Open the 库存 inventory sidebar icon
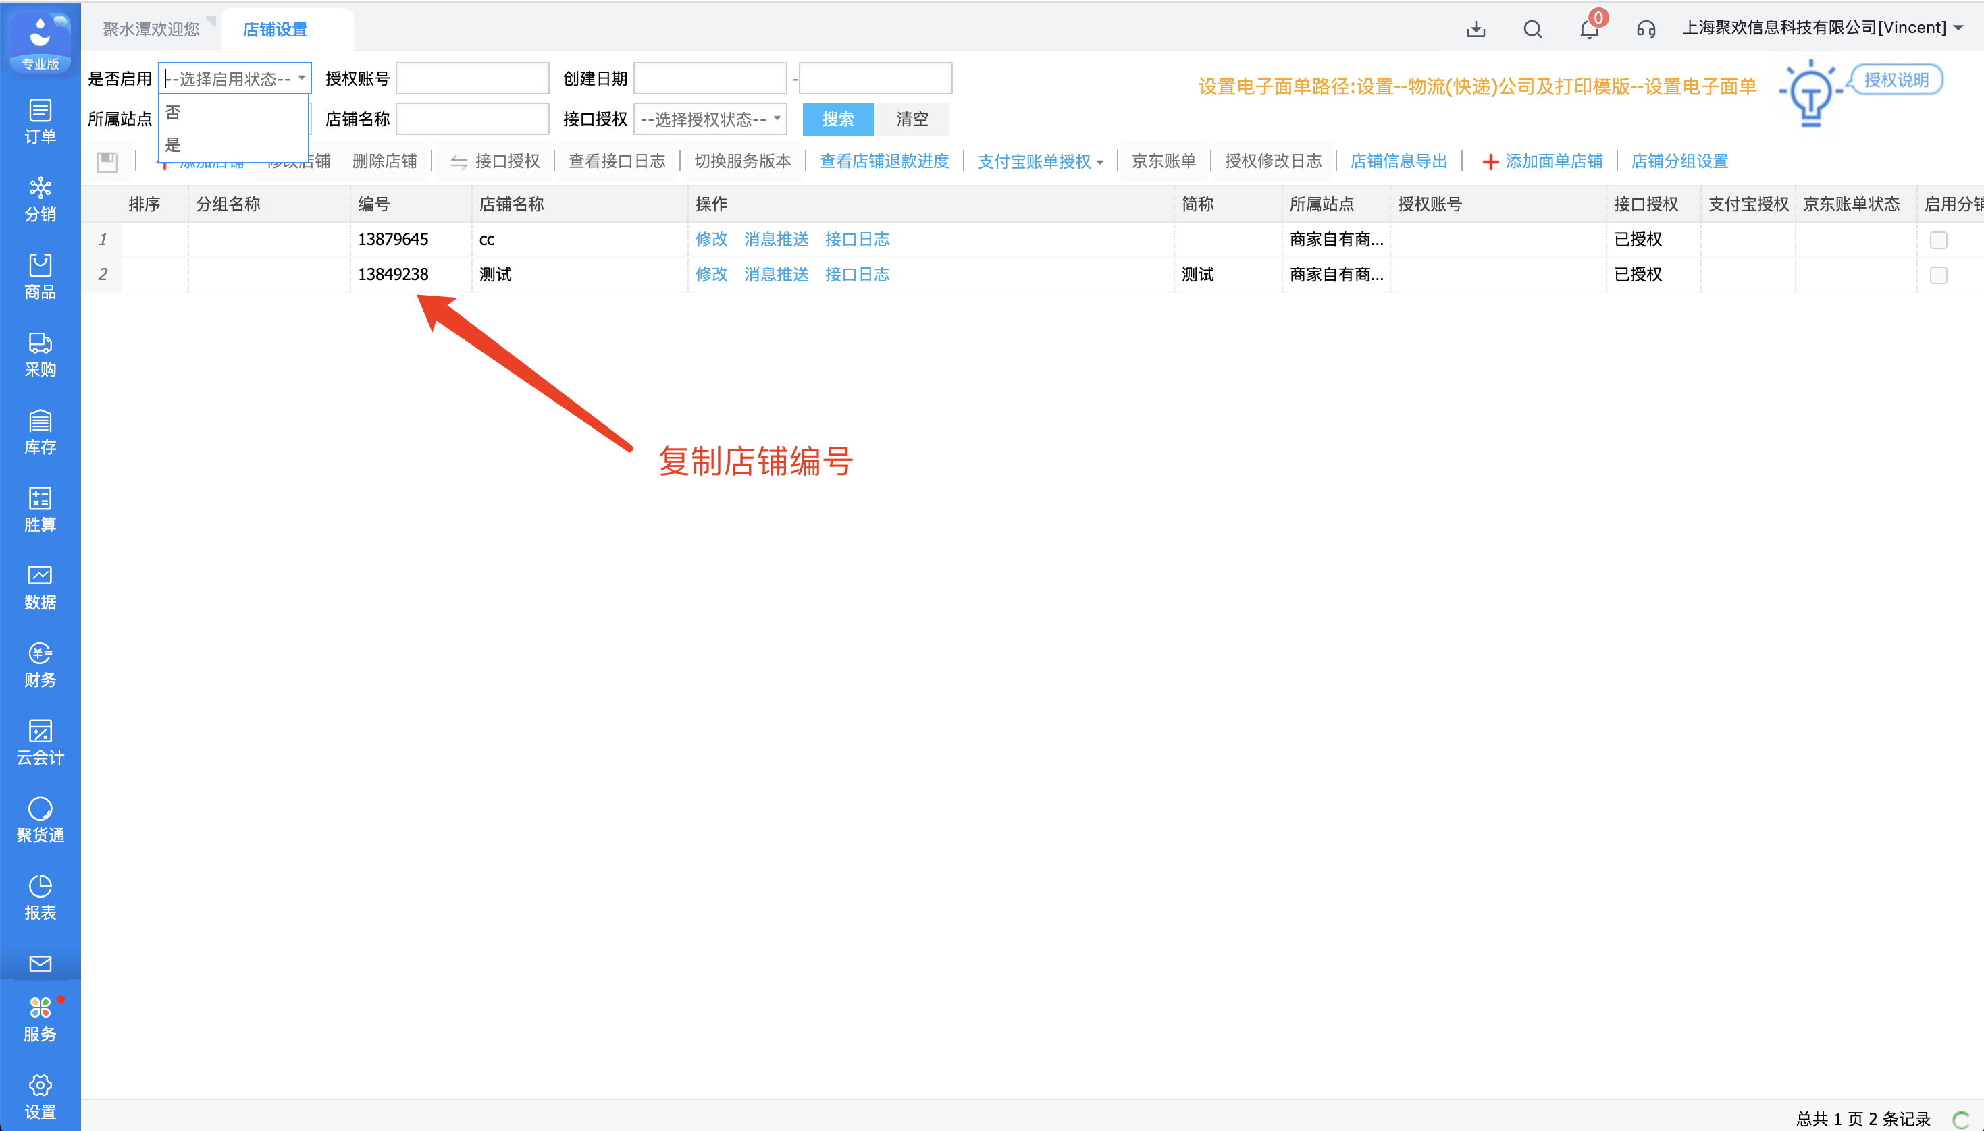The width and height of the screenshot is (1984, 1131). [x=40, y=432]
